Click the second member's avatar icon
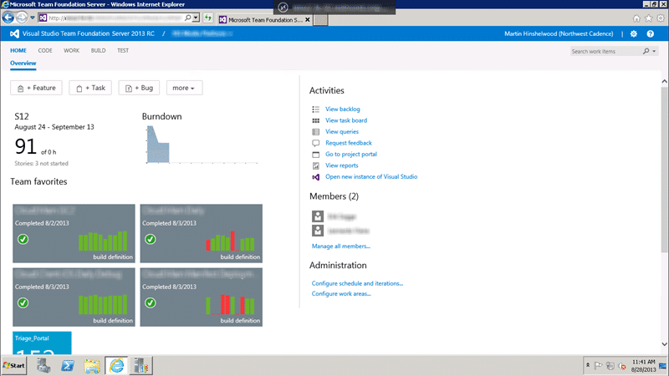This screenshot has width=669, height=376. (x=318, y=231)
